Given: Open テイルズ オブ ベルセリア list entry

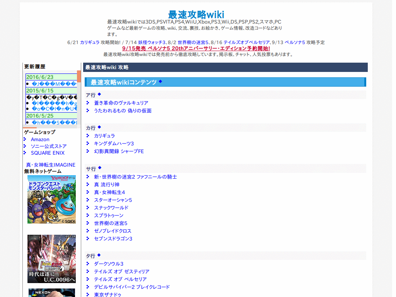Looking at the screenshot, I should coord(120,279).
